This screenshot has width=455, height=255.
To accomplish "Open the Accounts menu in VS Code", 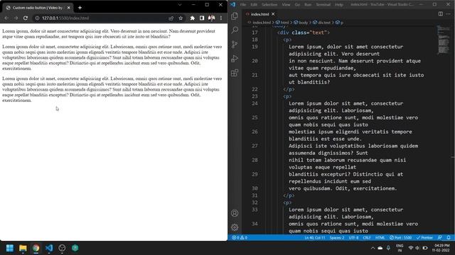I will tap(235, 213).
